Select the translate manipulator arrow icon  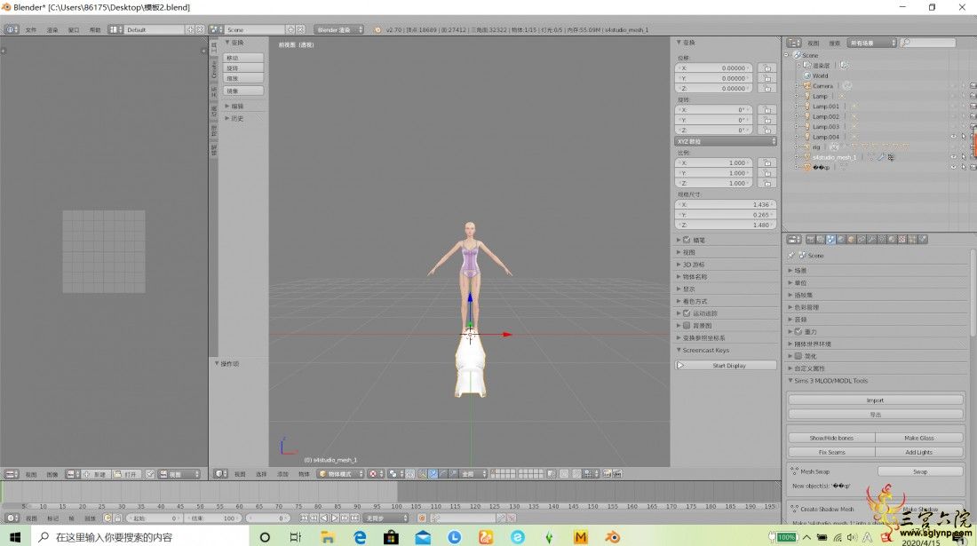pos(433,474)
